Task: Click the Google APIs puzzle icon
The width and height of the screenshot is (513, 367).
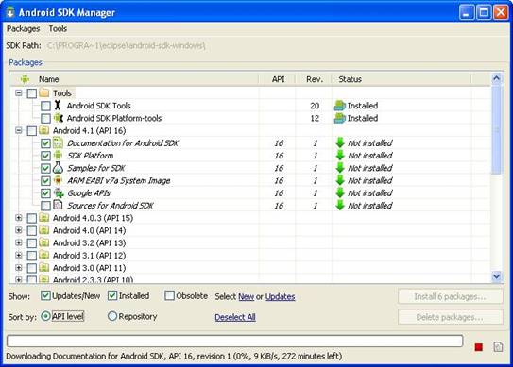Action: click(59, 192)
